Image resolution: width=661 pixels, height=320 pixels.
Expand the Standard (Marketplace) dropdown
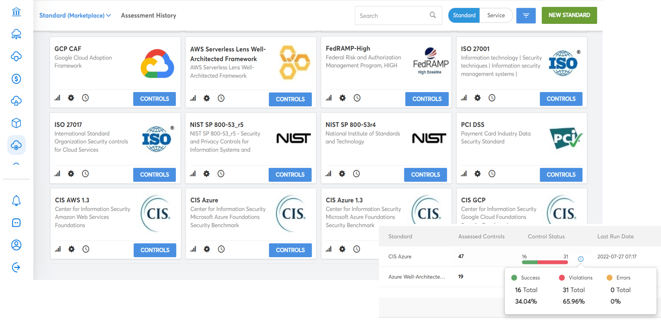tap(75, 15)
